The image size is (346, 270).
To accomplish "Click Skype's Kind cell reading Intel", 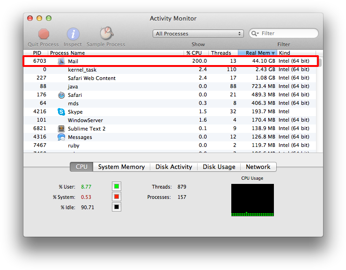I will pyautogui.click(x=284, y=111).
